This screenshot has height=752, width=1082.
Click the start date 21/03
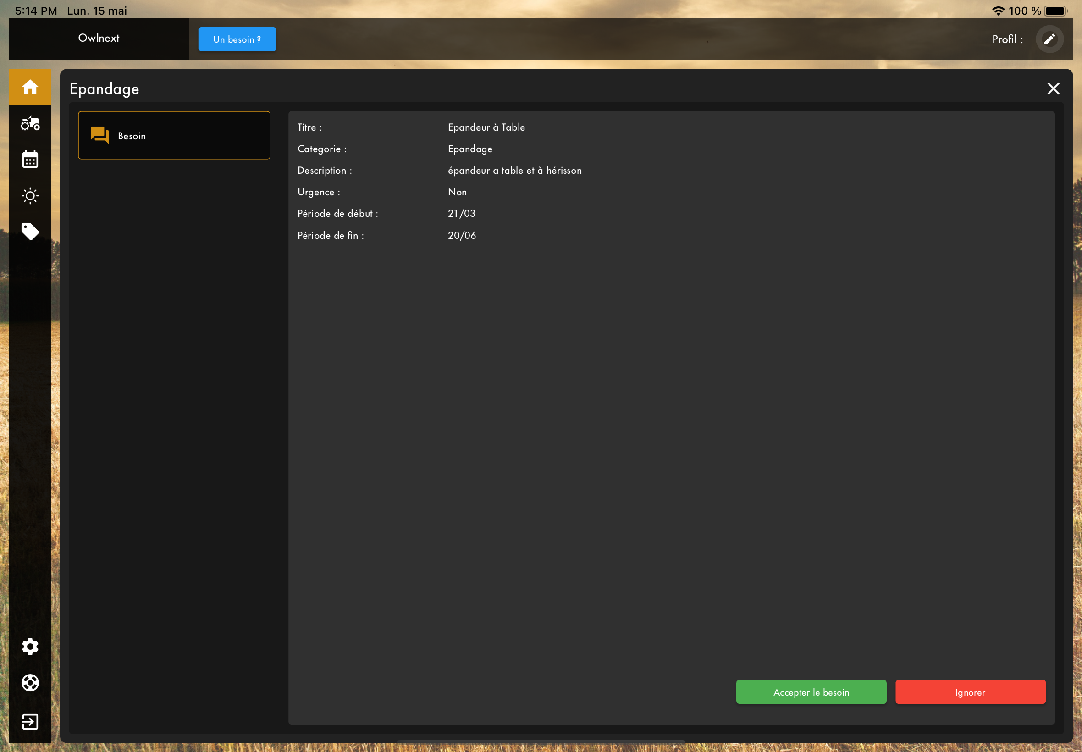pyautogui.click(x=462, y=213)
